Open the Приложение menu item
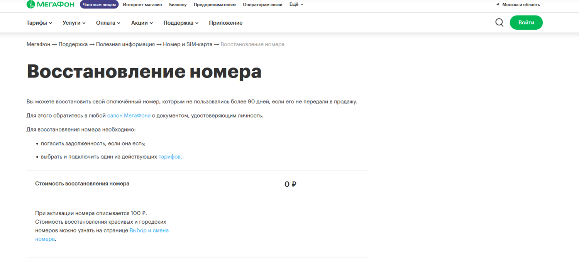The height and width of the screenshot is (263, 579). pyautogui.click(x=226, y=23)
